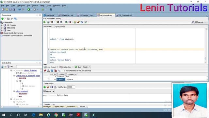Expand the ramu connection node
Image resolution: width=209 pixels, height=118 pixels.
click(2, 30)
